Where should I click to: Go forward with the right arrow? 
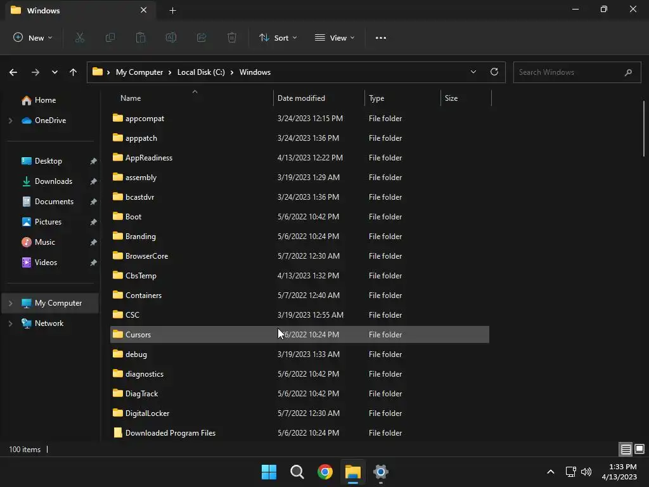tap(35, 72)
